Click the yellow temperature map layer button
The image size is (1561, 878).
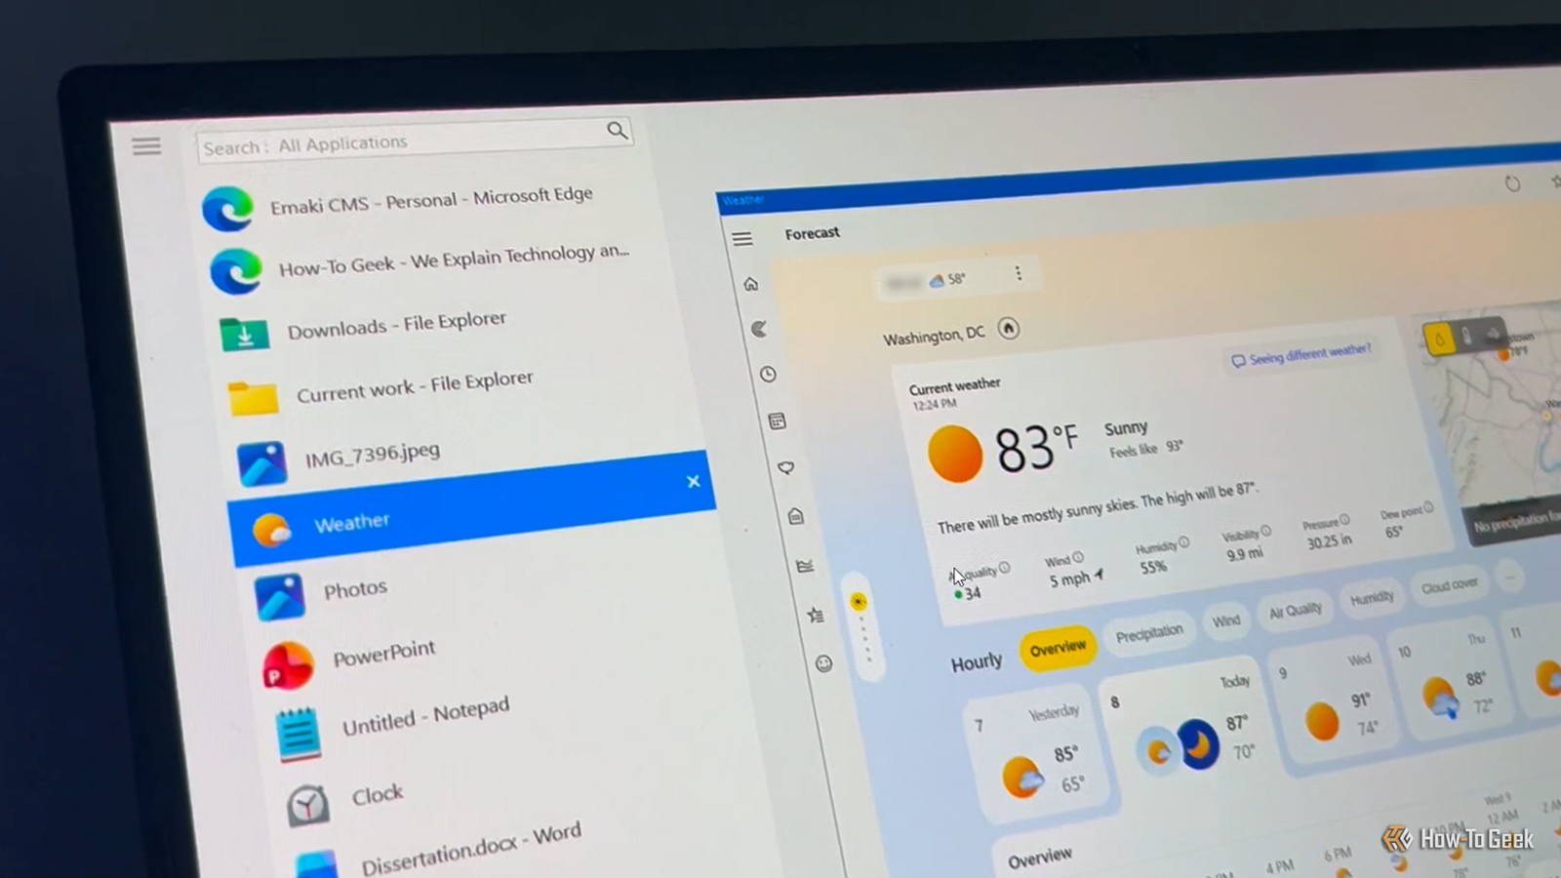click(1439, 339)
